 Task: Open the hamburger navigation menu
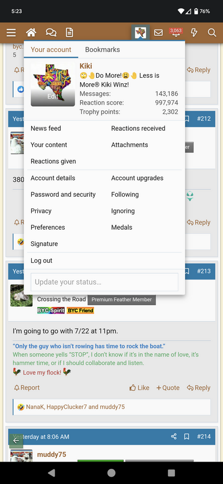tap(11, 32)
